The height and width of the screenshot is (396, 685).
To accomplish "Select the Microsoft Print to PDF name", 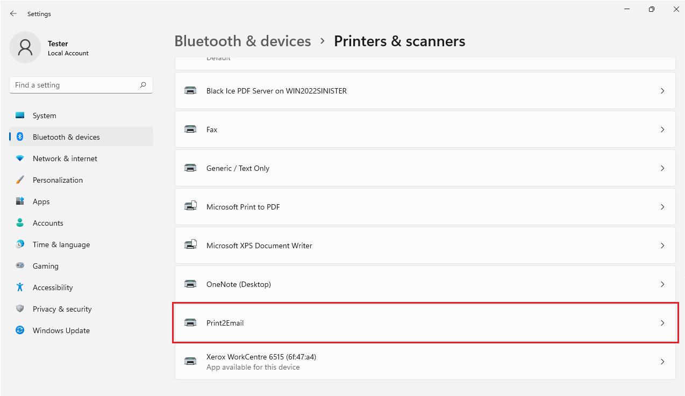I will (x=243, y=207).
